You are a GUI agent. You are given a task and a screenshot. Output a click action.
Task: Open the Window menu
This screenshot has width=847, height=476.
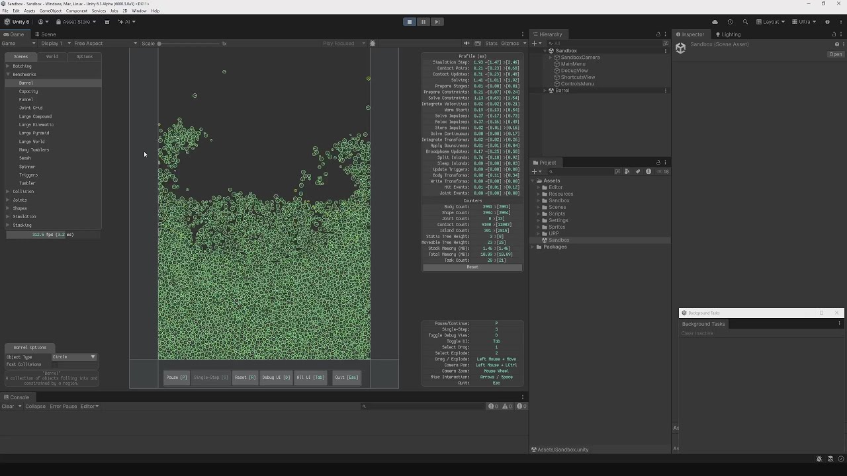coord(139,11)
